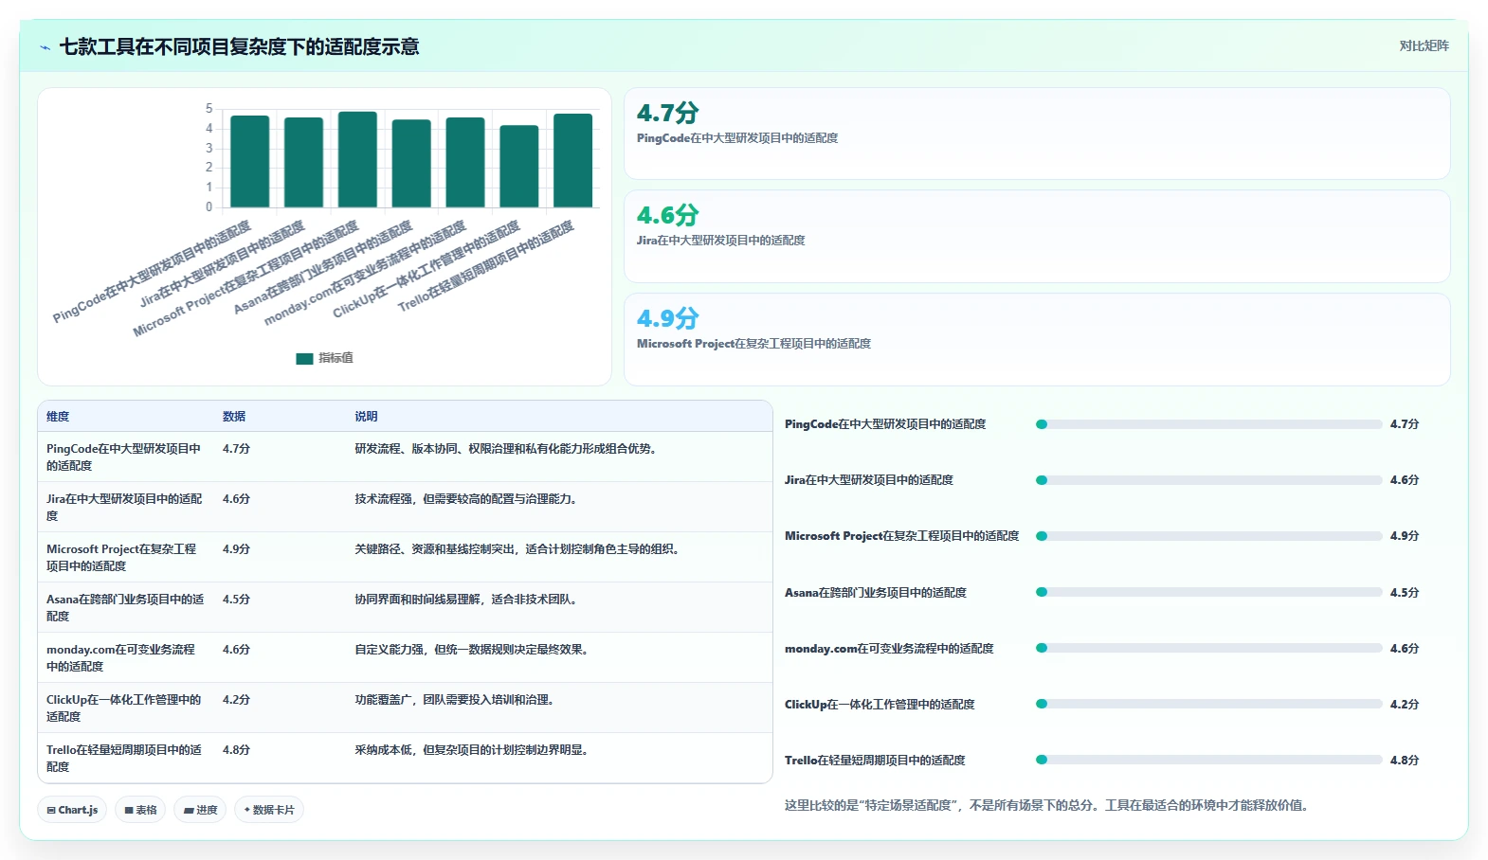Click the 4.9分 value beside the progress bar
This screenshot has height=860, width=1488.
(1405, 536)
